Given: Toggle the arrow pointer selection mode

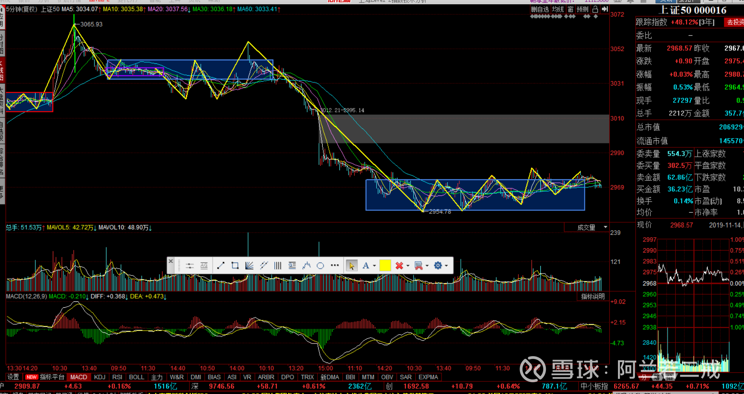Looking at the screenshot, I should (351, 266).
